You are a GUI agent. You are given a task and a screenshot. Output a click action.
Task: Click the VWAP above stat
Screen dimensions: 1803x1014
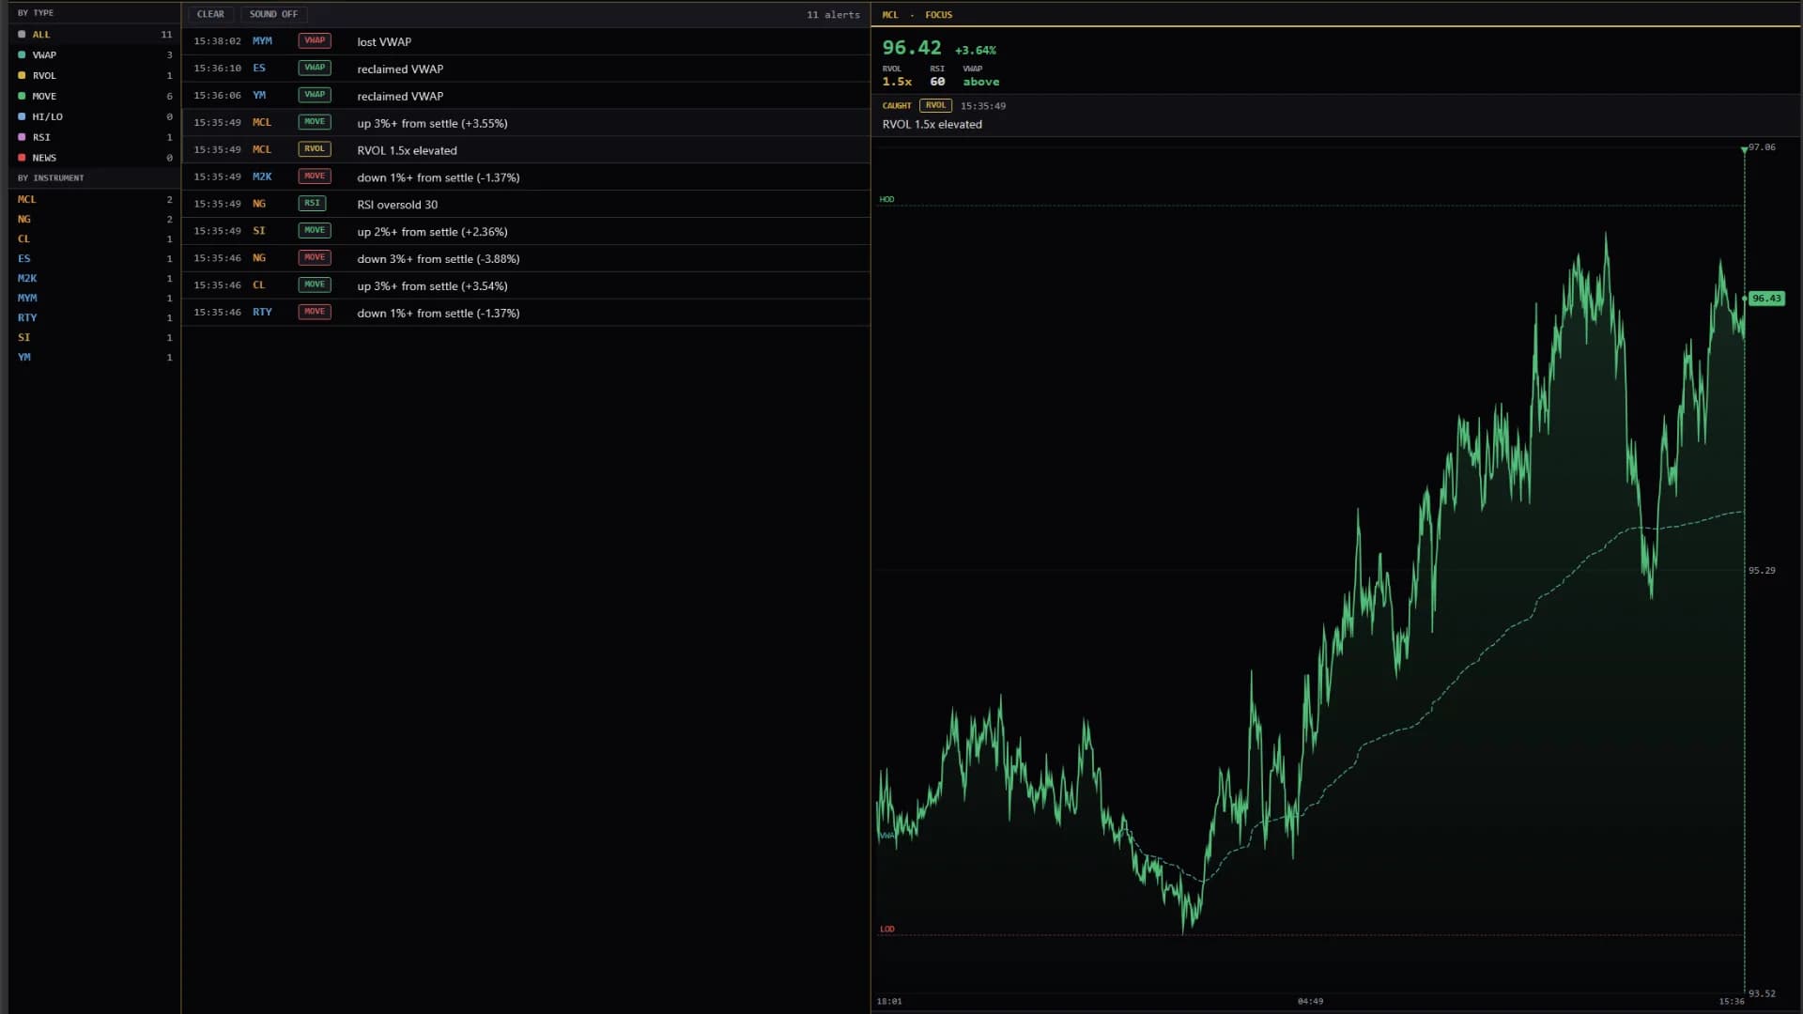click(980, 76)
